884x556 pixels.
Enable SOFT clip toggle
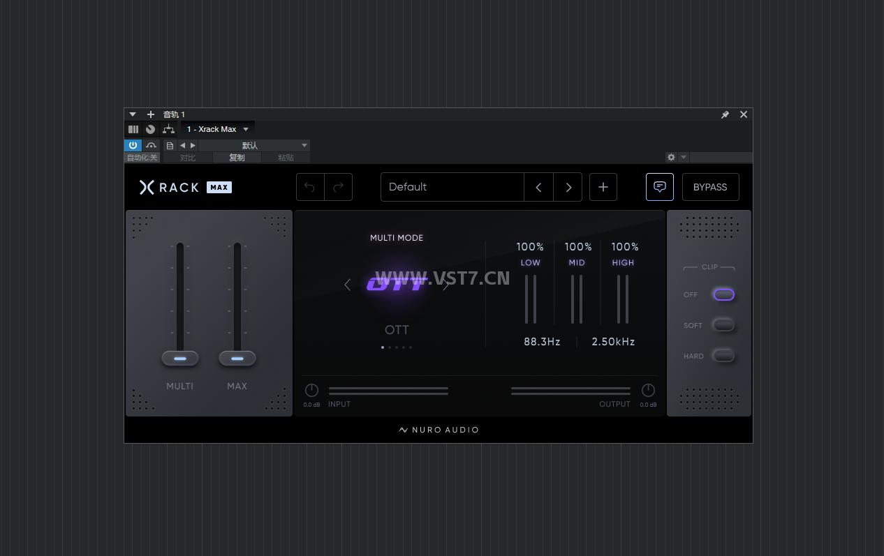723,325
